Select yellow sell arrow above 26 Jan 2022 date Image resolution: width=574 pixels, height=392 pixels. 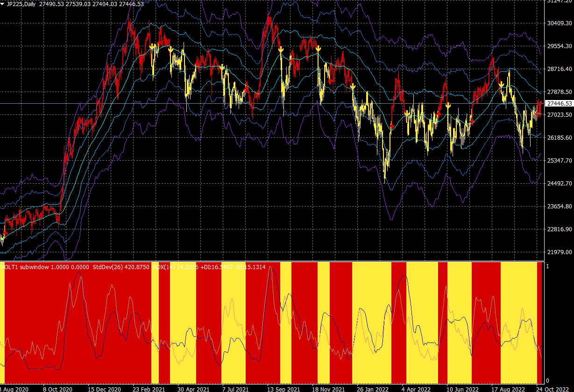click(x=353, y=86)
